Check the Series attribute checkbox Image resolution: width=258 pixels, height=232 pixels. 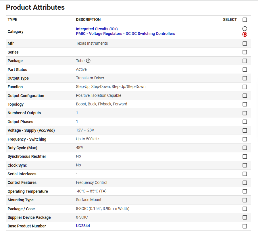[x=245, y=52]
